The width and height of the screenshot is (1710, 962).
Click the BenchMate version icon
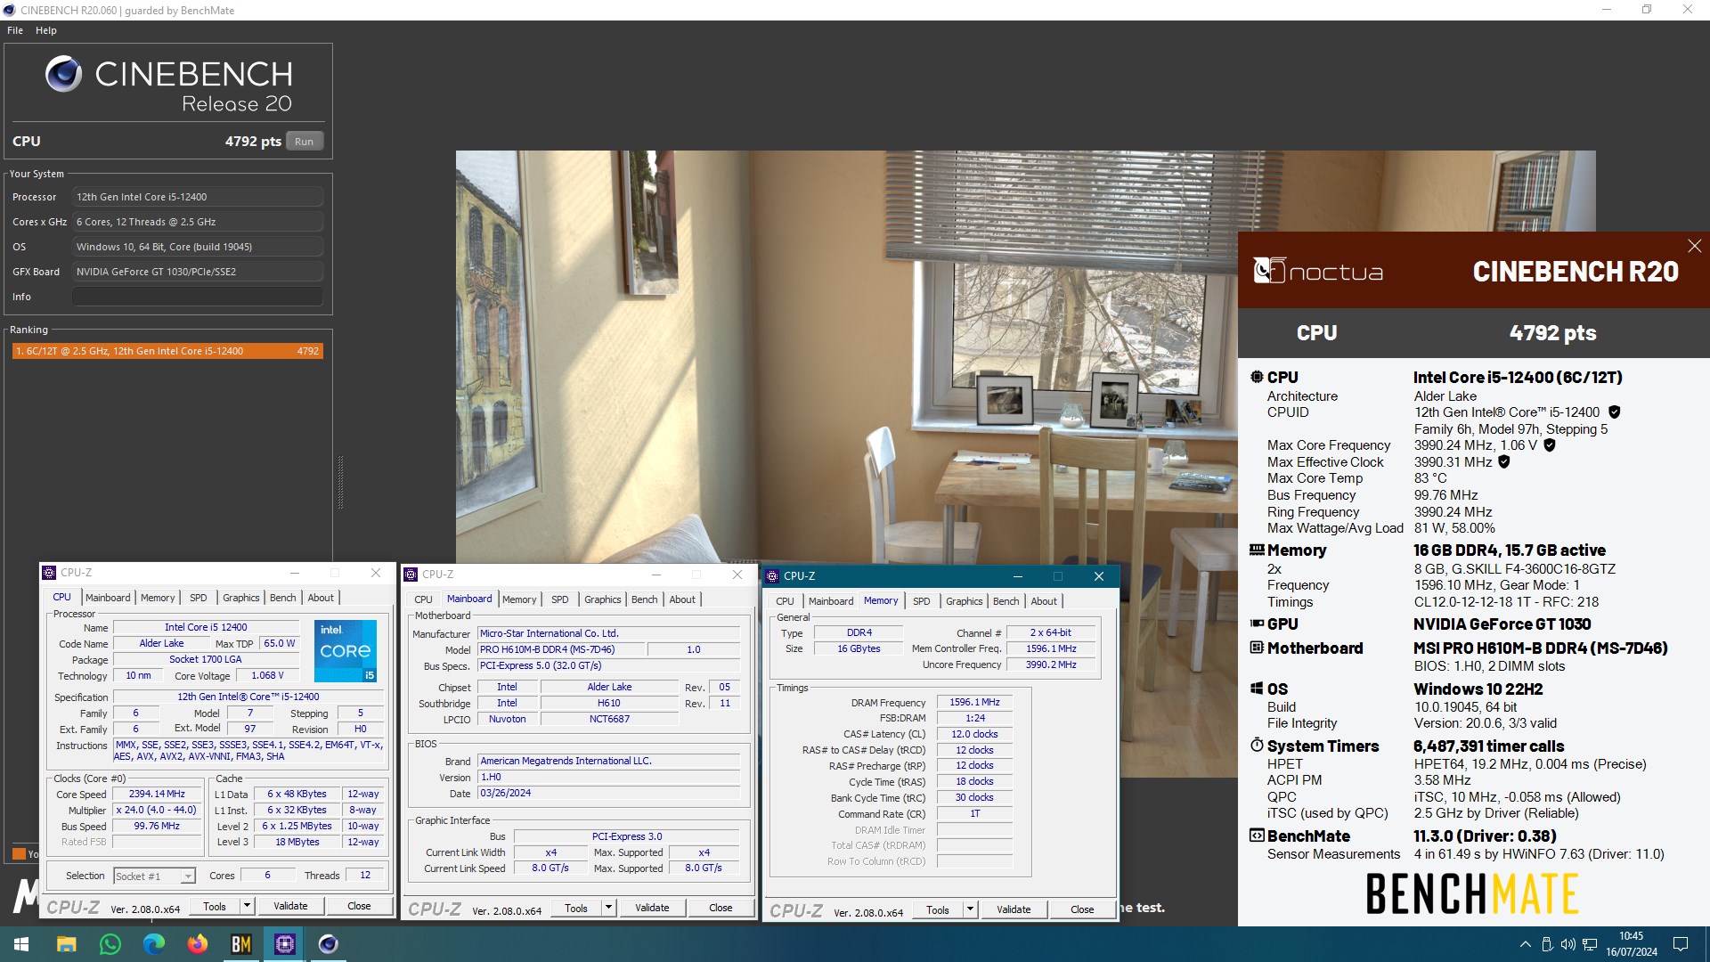point(1257,836)
